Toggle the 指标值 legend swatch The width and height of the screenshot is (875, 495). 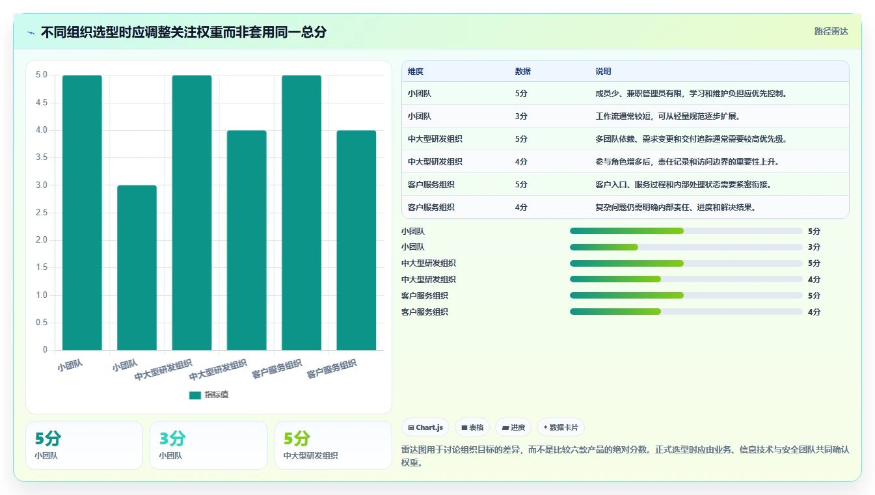pyautogui.click(x=195, y=395)
